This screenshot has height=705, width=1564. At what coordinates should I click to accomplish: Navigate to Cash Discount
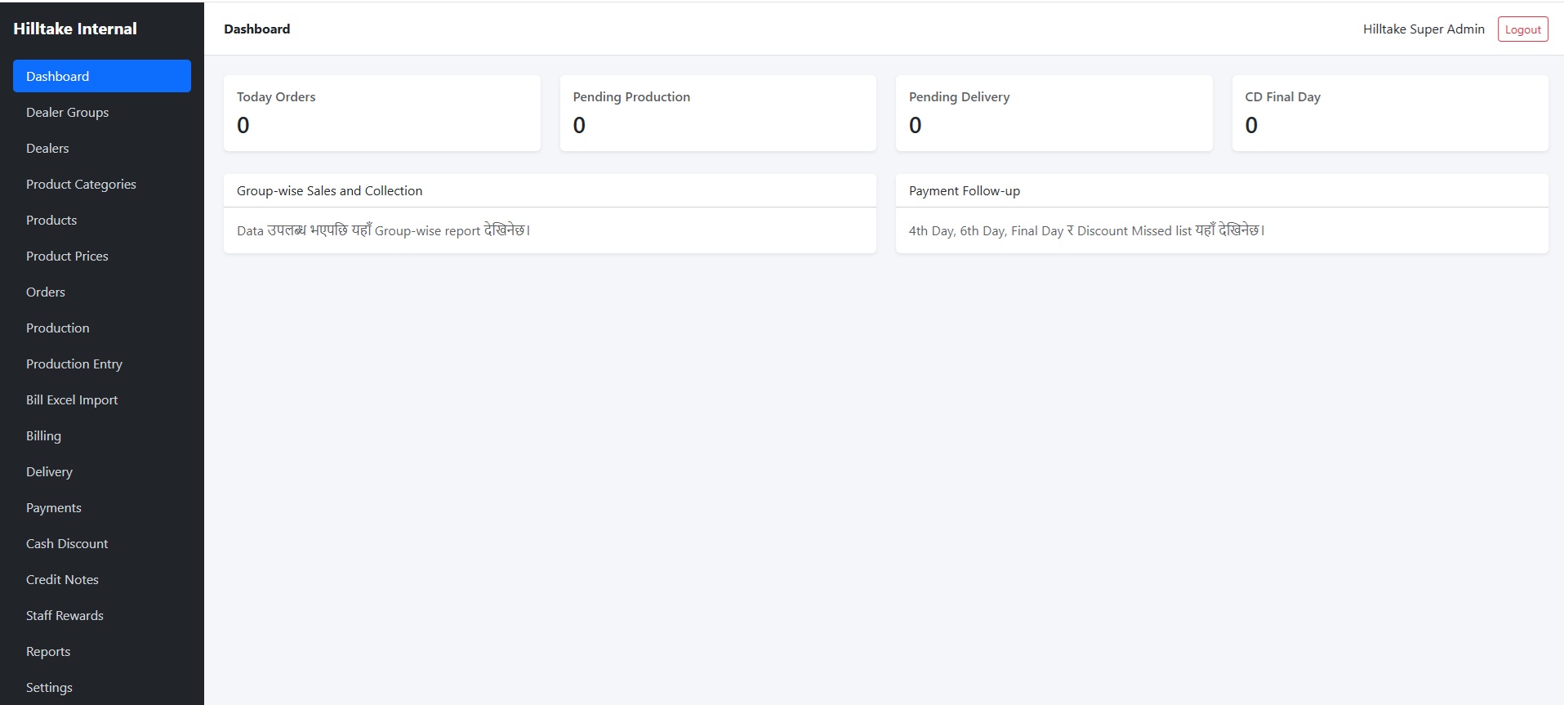[x=102, y=543]
